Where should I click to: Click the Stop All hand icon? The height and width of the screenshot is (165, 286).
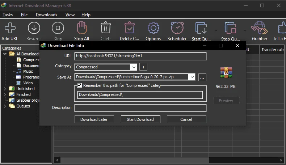[82, 28]
